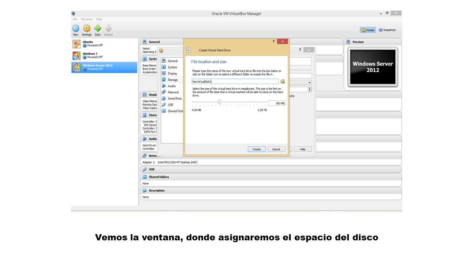Switch to Details view
Viewport: 468px width, 263px height.
pyautogui.click(x=368, y=30)
